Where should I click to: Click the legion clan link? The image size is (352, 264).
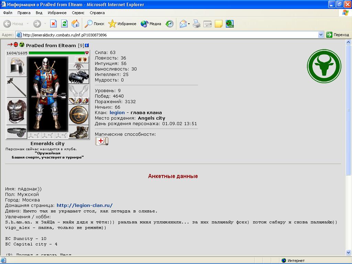click(x=117, y=113)
